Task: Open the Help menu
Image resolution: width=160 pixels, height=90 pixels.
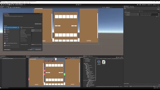Action: 29,3
